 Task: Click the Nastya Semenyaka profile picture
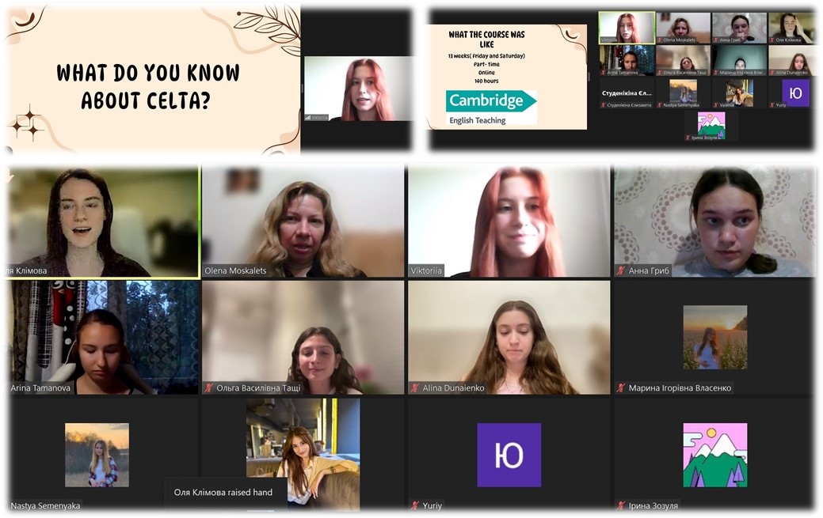97,455
